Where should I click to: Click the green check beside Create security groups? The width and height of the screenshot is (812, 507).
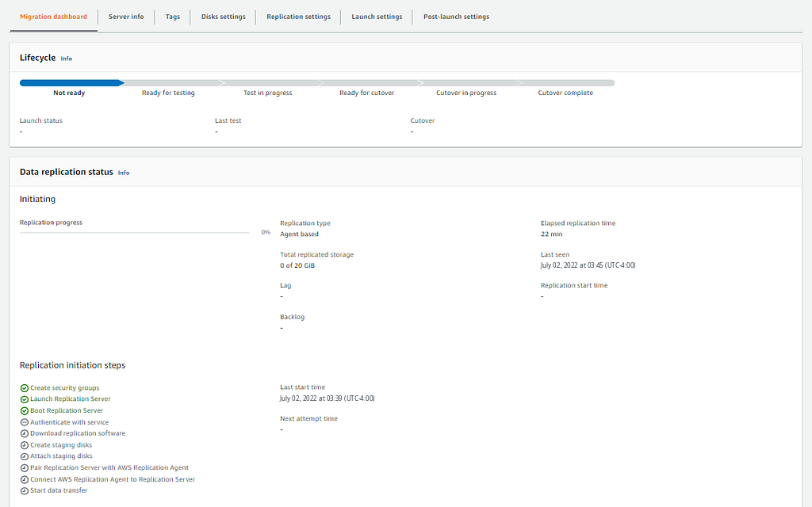click(25, 388)
